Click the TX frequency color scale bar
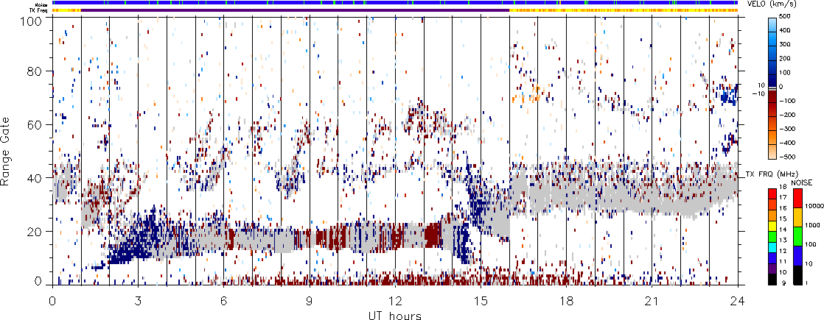The height and width of the screenshot is (320, 824). pos(774,236)
